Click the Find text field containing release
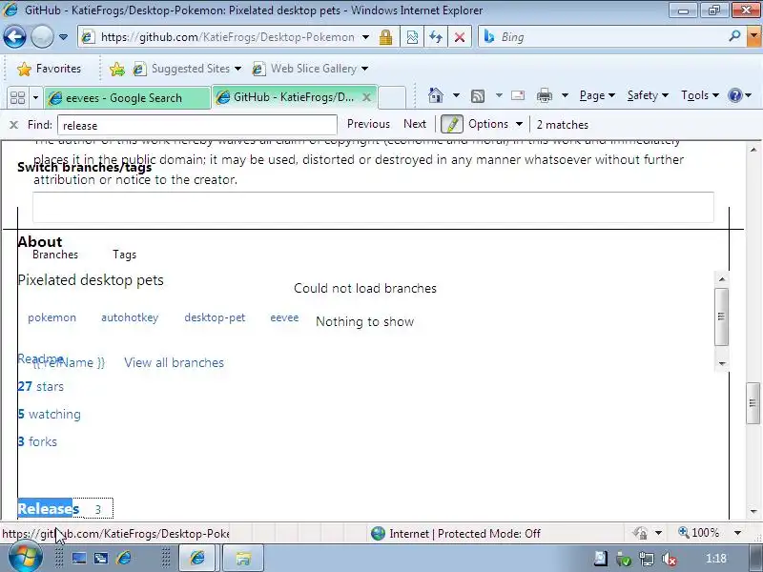Screen dimensions: 763x572 pos(197,125)
